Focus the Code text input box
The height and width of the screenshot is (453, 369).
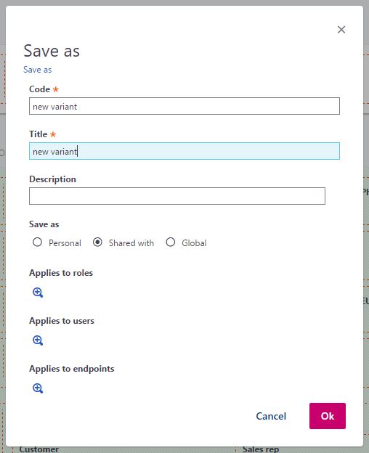click(x=184, y=106)
